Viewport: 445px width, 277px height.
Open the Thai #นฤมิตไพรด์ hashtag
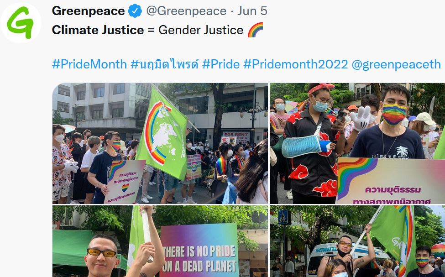tap(165, 64)
